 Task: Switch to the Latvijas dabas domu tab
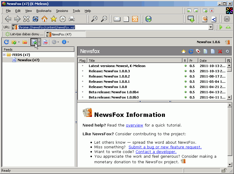[24, 34]
